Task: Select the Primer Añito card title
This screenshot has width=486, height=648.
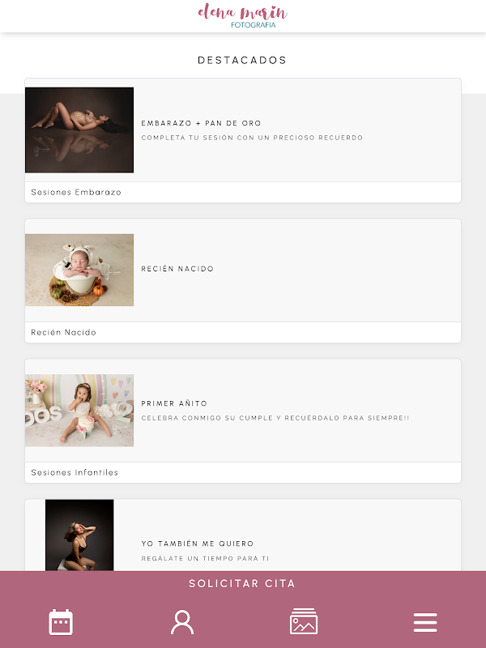Action: tap(174, 403)
